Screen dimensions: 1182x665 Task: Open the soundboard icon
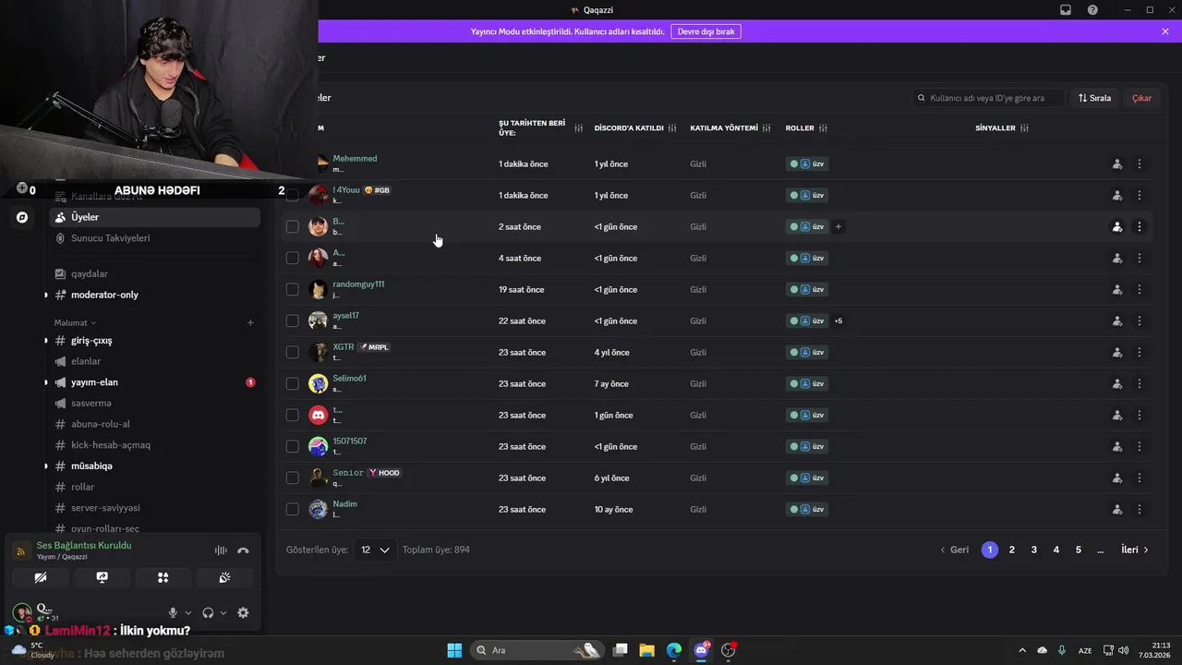[x=224, y=577]
